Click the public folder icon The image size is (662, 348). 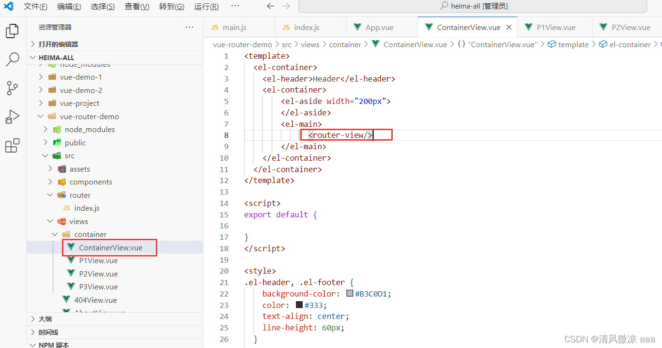[57, 143]
